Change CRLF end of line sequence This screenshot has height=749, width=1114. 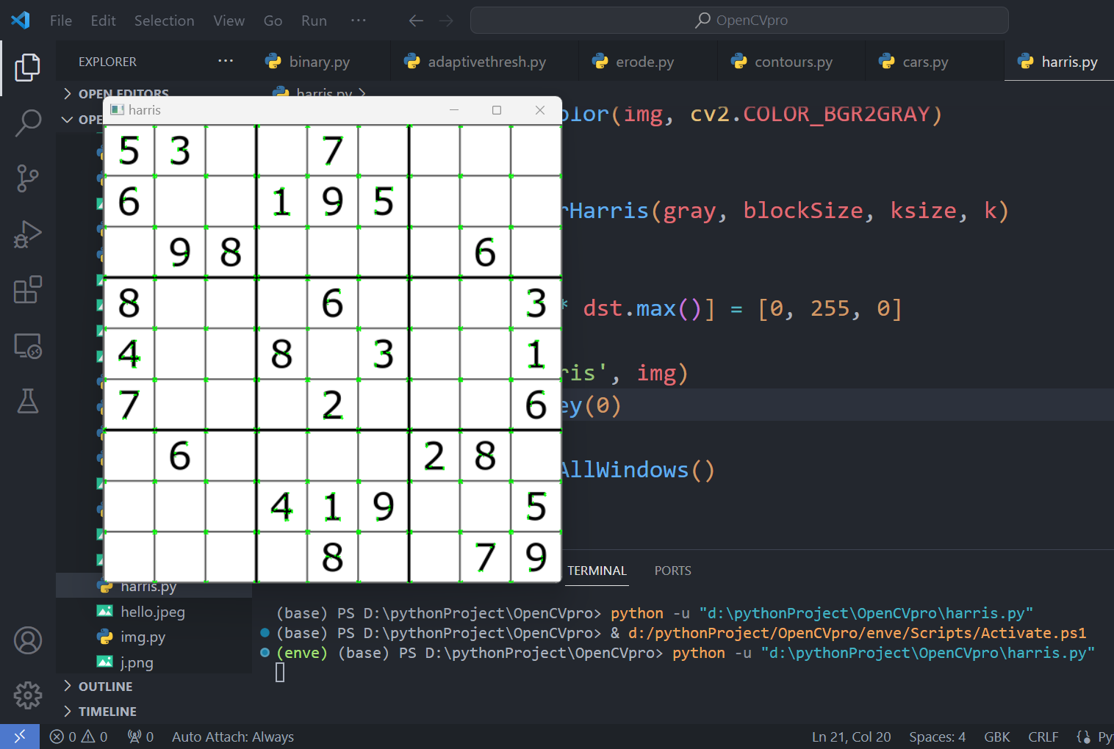click(x=1043, y=737)
